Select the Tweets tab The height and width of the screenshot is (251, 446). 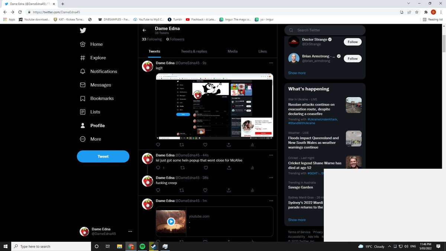[x=154, y=51]
